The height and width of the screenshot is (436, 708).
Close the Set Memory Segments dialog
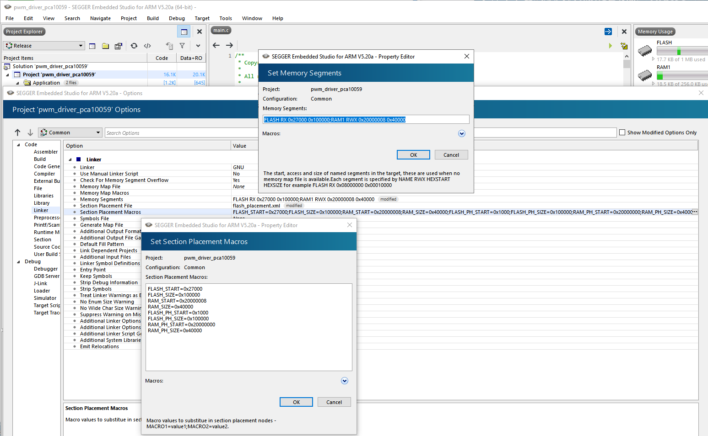pos(467,56)
